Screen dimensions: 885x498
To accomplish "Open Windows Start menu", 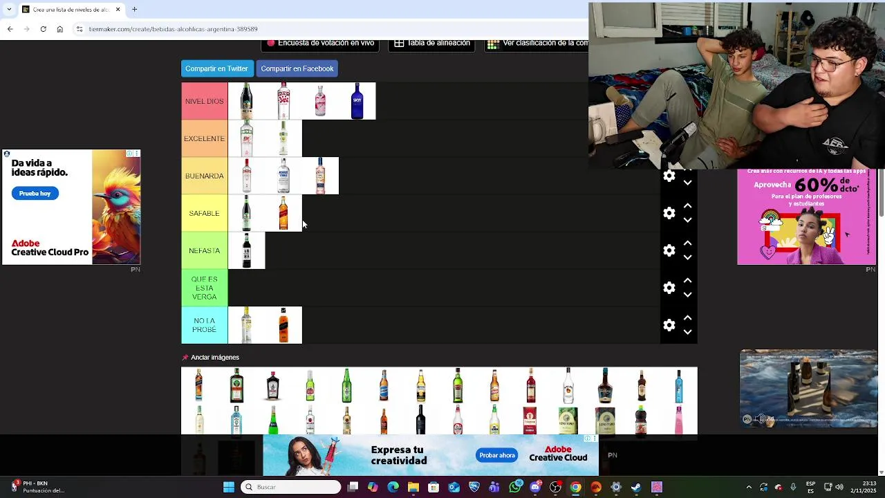I will pyautogui.click(x=229, y=487).
